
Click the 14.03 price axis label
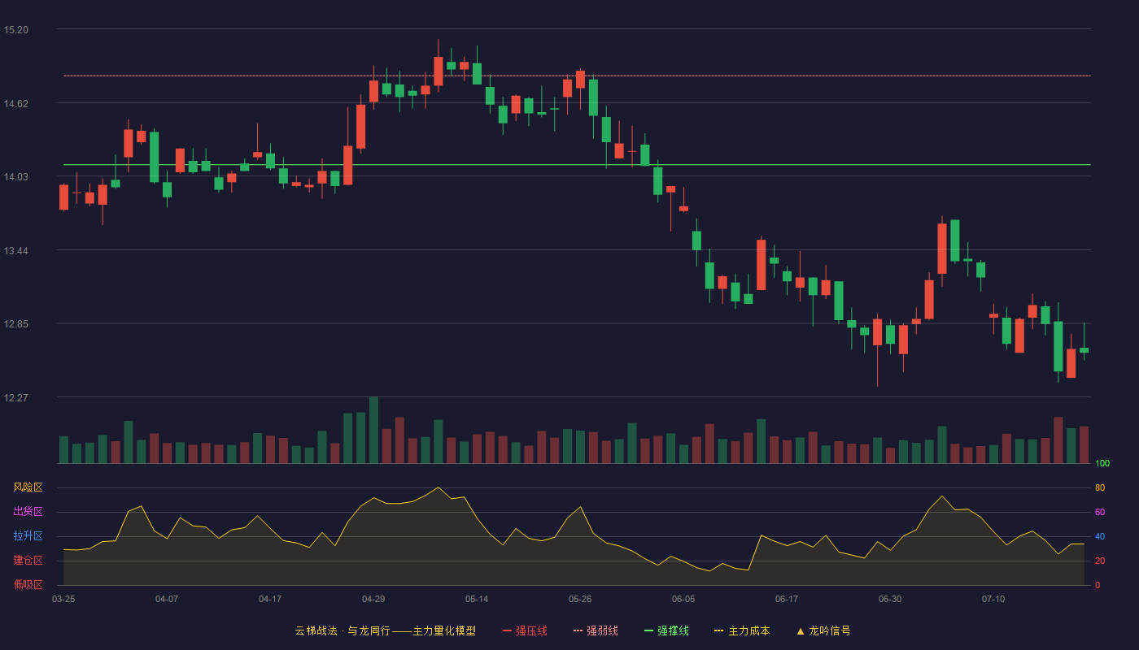[x=15, y=177]
